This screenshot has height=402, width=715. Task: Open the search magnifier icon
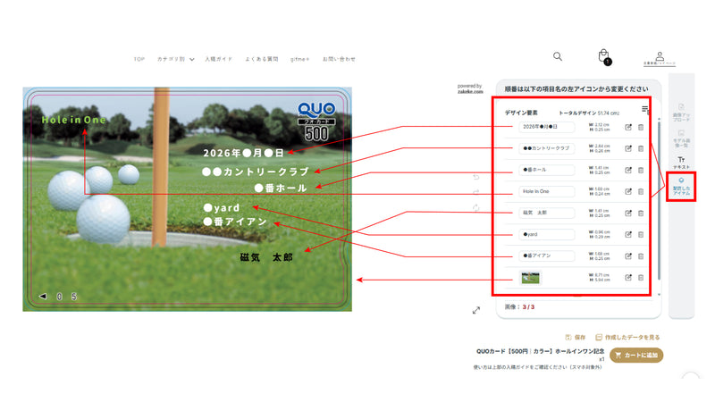[x=557, y=56]
